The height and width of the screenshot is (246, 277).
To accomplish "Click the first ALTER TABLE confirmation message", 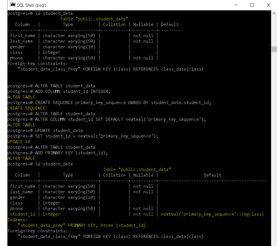I will (21, 97).
